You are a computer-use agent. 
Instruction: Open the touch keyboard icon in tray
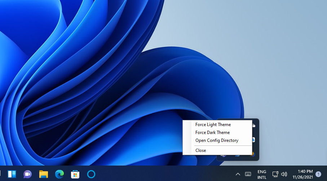(x=248, y=174)
